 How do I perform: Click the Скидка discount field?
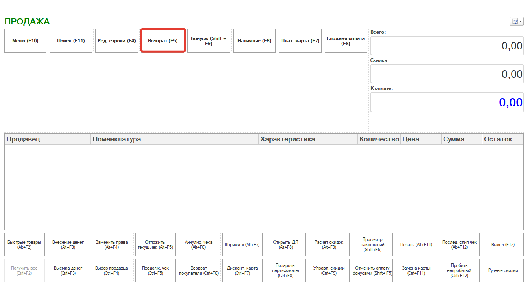pyautogui.click(x=447, y=74)
